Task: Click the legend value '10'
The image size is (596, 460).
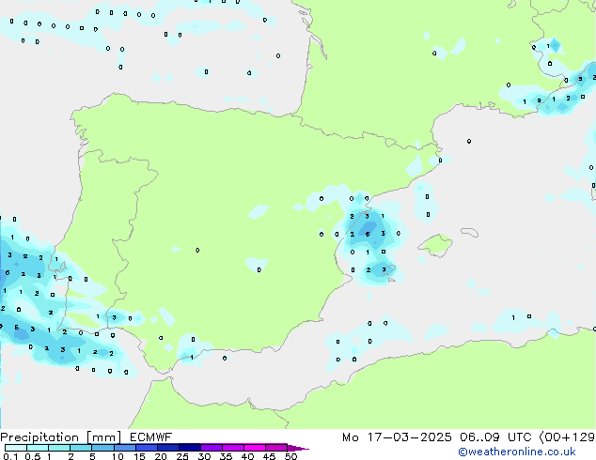Action: tap(118, 456)
